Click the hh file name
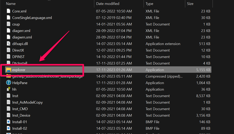This screenshot has width=234, height=134. 14,89
